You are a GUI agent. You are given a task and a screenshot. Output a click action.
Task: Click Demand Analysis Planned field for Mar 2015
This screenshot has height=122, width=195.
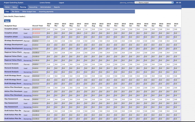click(57, 64)
